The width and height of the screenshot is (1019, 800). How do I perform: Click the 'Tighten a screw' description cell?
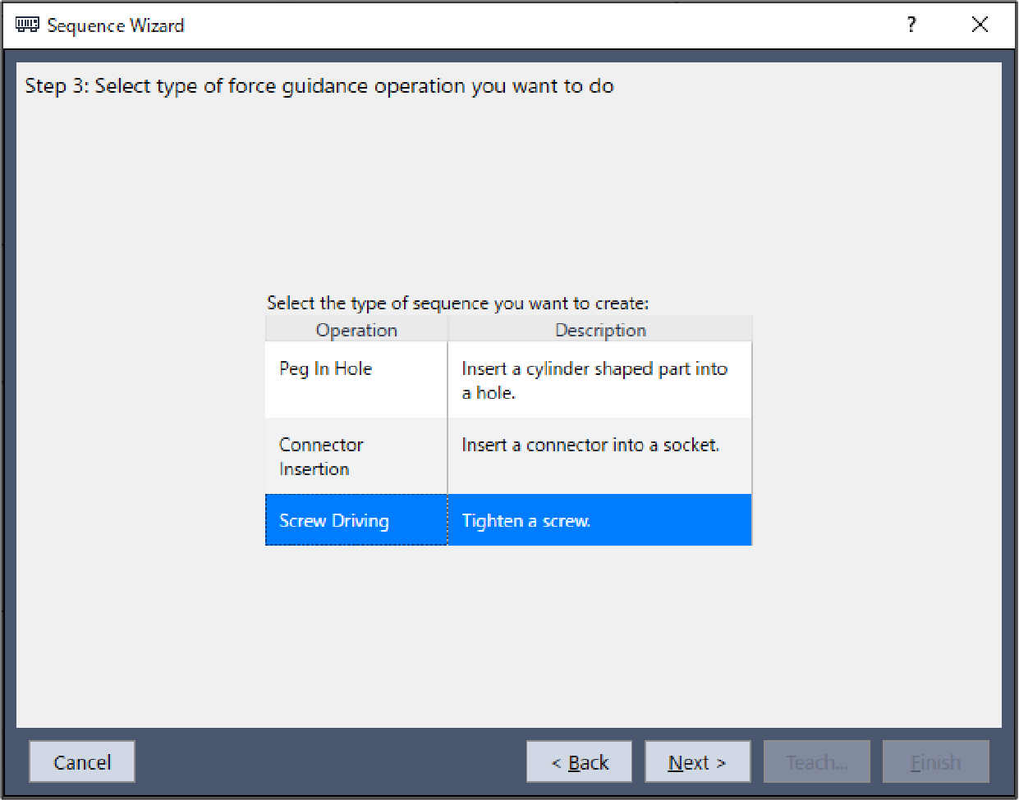click(526, 521)
